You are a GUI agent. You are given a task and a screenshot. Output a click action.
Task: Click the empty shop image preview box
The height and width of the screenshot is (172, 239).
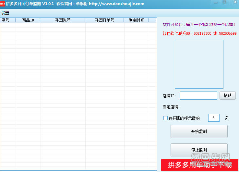click(x=199, y=64)
